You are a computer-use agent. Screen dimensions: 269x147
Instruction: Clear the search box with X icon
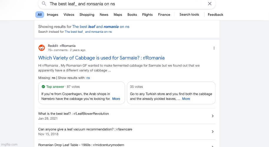pos(210,4)
